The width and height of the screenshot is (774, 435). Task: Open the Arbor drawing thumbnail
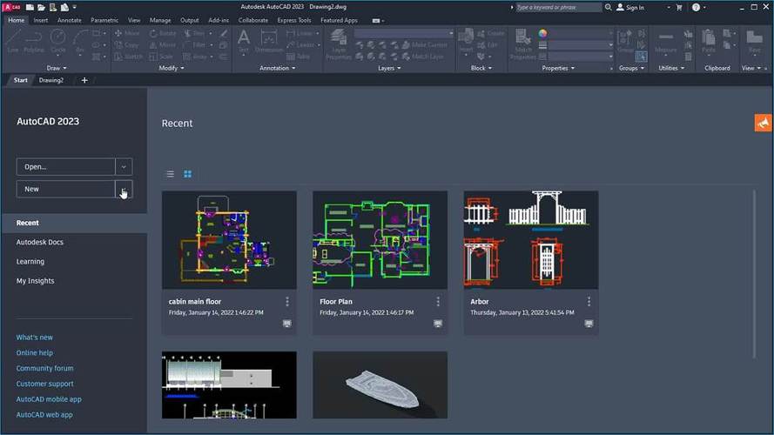click(530, 239)
